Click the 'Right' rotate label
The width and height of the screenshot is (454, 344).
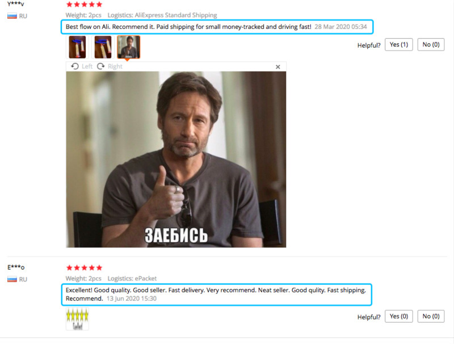(x=115, y=66)
